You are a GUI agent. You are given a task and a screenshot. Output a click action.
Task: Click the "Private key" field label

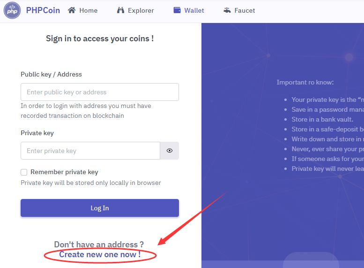[37, 133]
